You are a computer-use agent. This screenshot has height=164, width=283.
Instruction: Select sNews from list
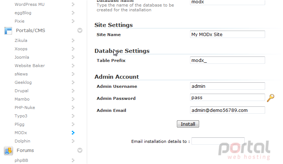[x=21, y=74]
